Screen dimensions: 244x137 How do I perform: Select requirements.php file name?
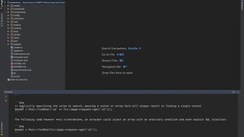(22, 70)
